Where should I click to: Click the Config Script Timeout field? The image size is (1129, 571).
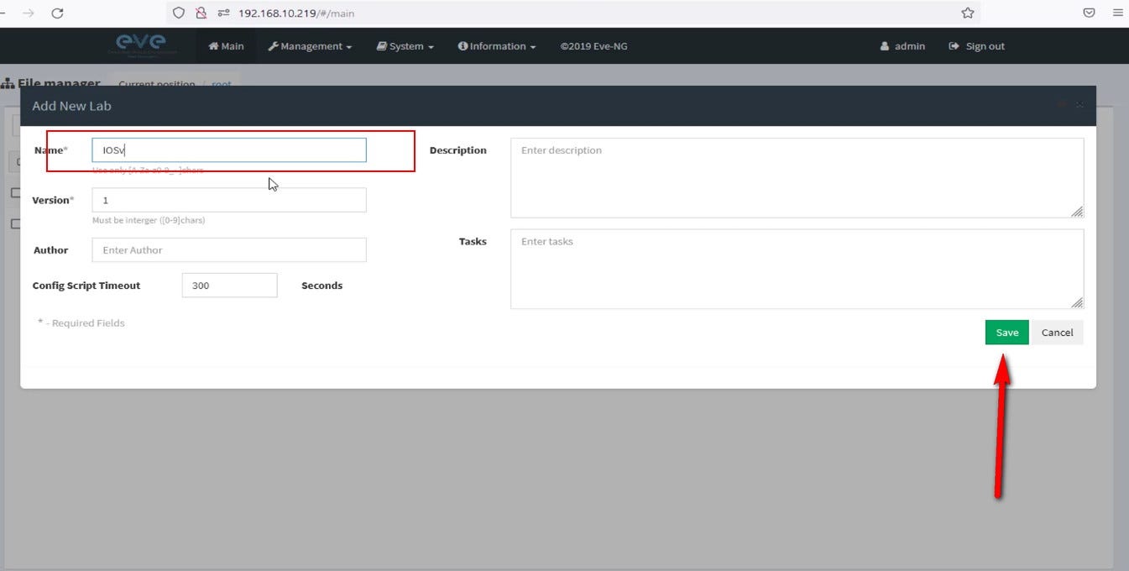tap(229, 285)
